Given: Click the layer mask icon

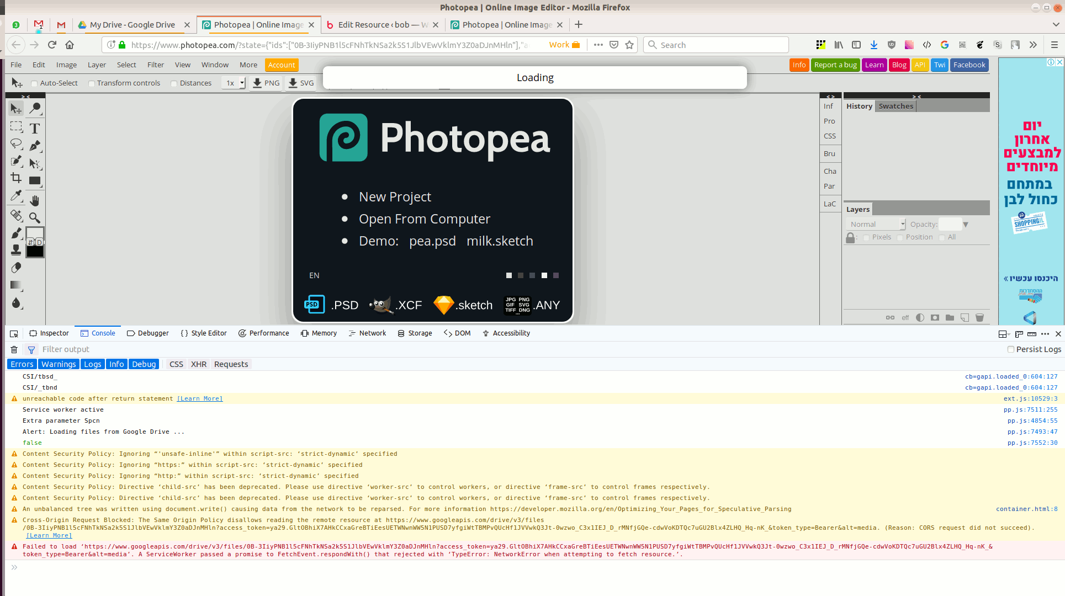Looking at the screenshot, I should tap(935, 317).
